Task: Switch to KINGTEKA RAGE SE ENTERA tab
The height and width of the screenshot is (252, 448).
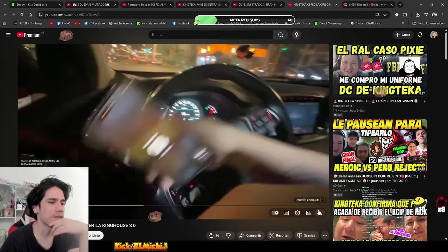Action: pos(203,5)
